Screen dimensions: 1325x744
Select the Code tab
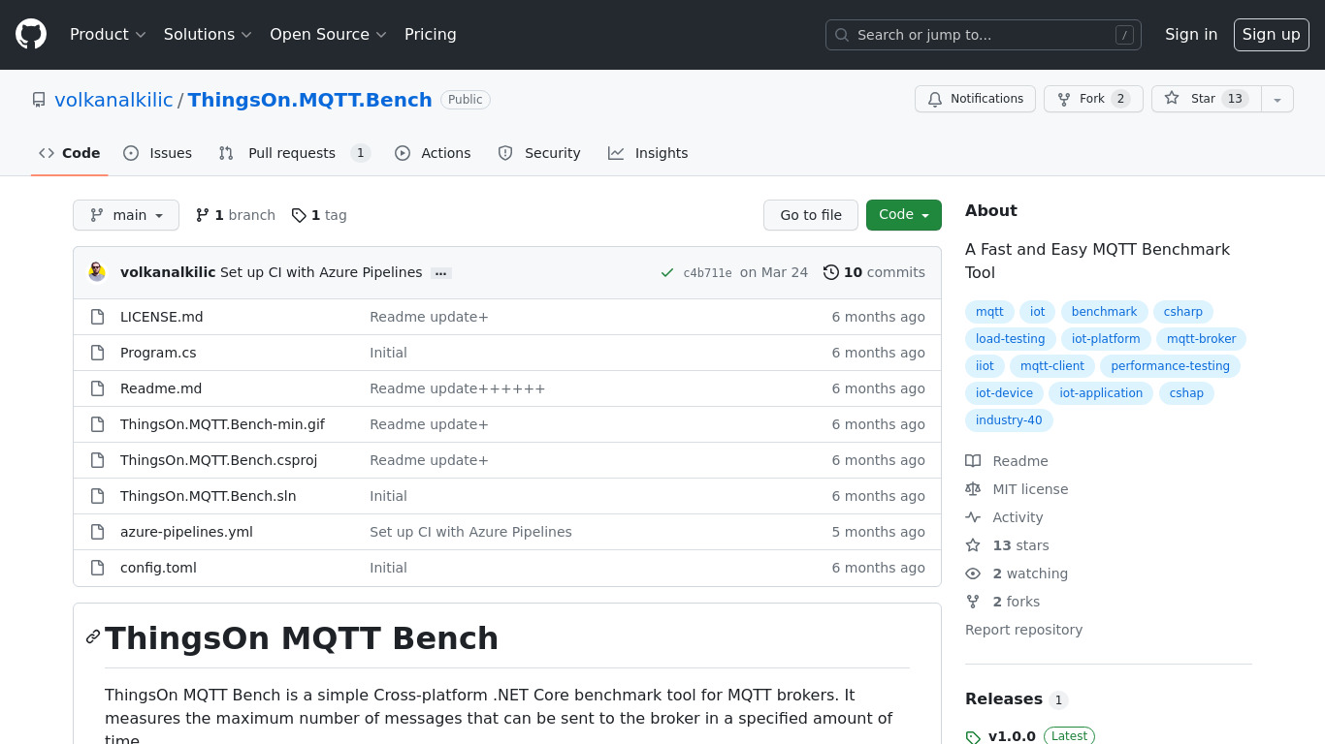pyautogui.click(x=69, y=153)
